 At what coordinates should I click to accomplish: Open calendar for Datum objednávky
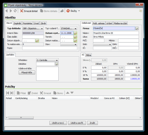37,41
